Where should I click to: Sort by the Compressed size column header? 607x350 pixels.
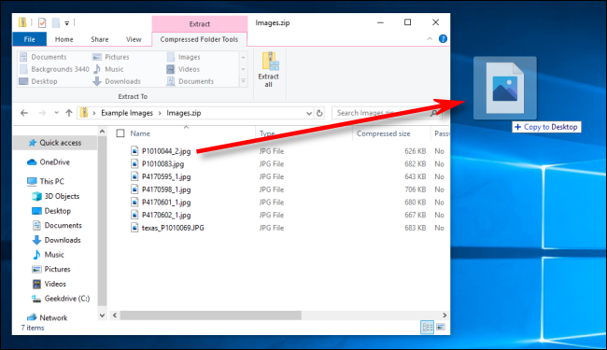click(383, 133)
